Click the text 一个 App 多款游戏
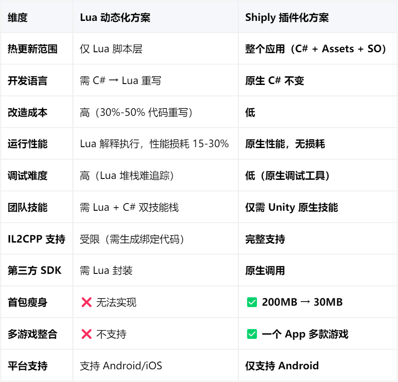The height and width of the screenshot is (382, 398). pyautogui.click(x=305, y=334)
